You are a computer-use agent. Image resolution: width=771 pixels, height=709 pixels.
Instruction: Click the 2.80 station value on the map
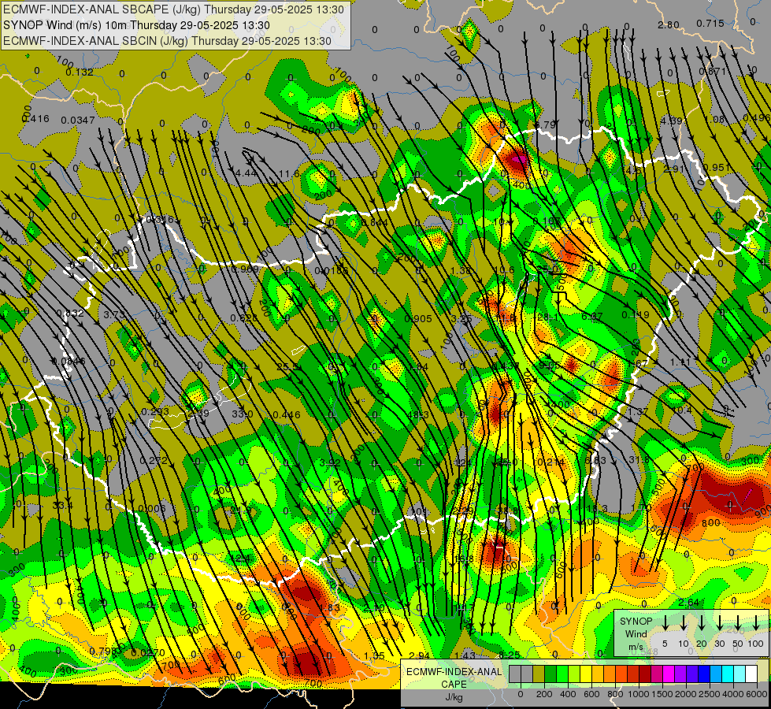(x=669, y=24)
